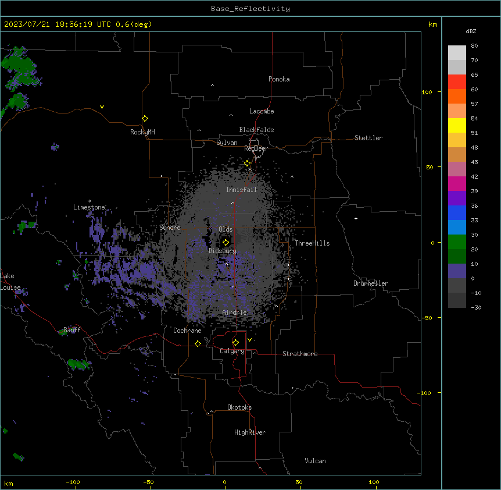Click the yellow V marker northwest of RockyMH

(102, 107)
